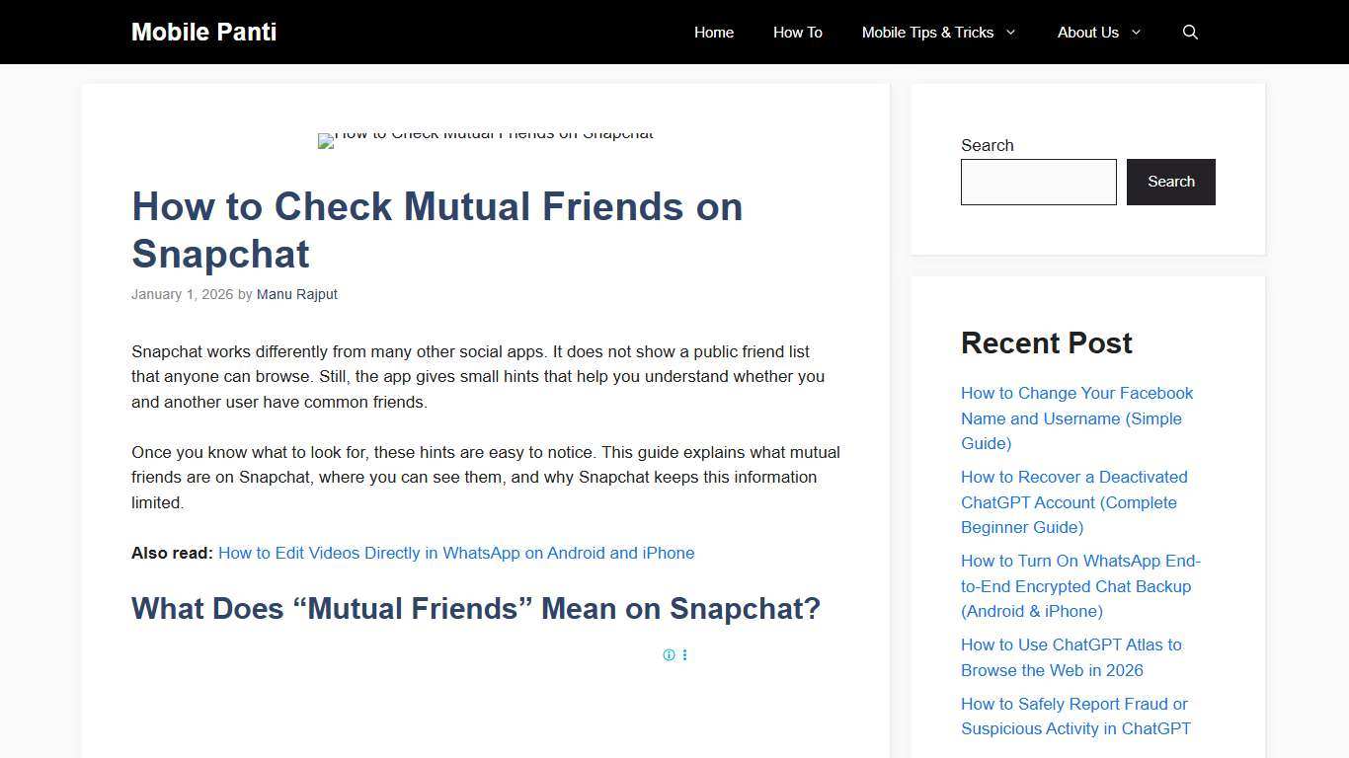Click inside the sidebar search box
Screen dimensions: 1349x758
[1038, 182]
